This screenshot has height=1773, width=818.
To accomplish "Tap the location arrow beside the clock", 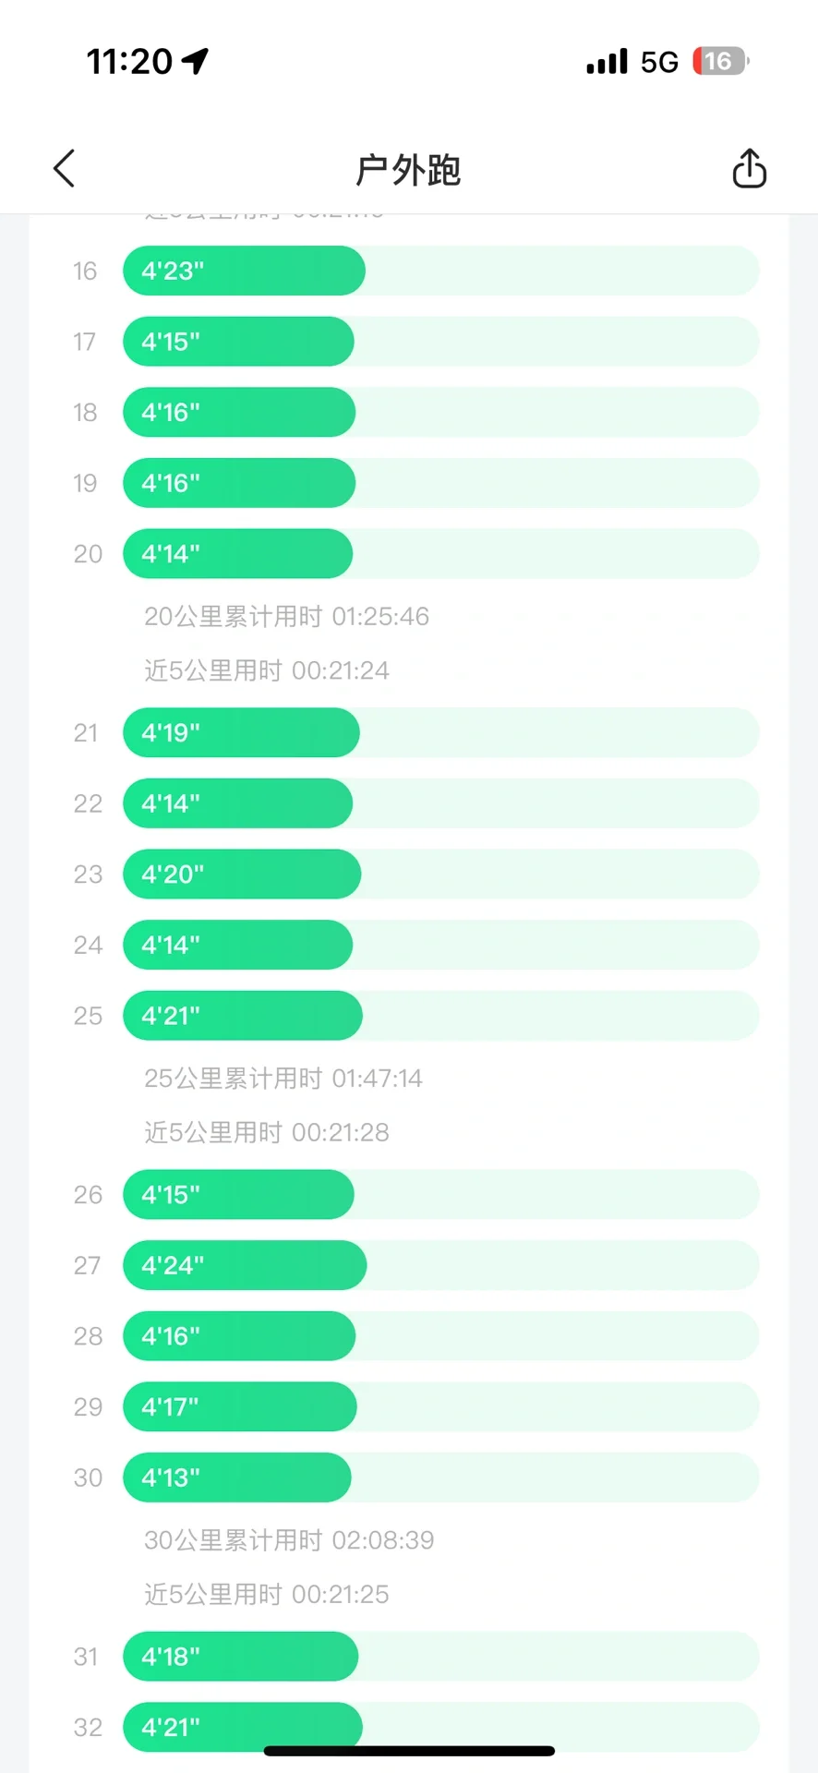I will click(x=196, y=61).
